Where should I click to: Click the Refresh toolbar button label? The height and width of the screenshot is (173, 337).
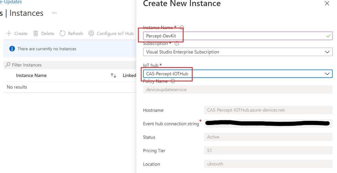pyautogui.click(x=76, y=33)
